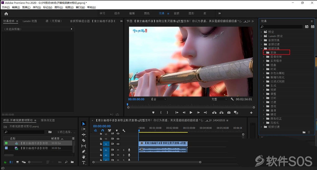Click the Lift button
The height and width of the screenshot is (170, 317).
pos(214,113)
